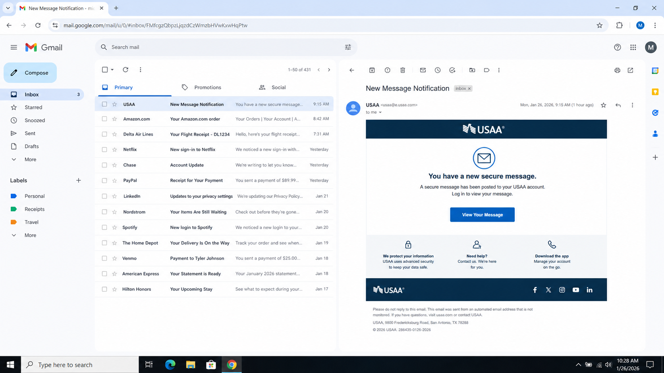The image size is (664, 373).
Task: Star the Chase email
Action: [x=115, y=165]
